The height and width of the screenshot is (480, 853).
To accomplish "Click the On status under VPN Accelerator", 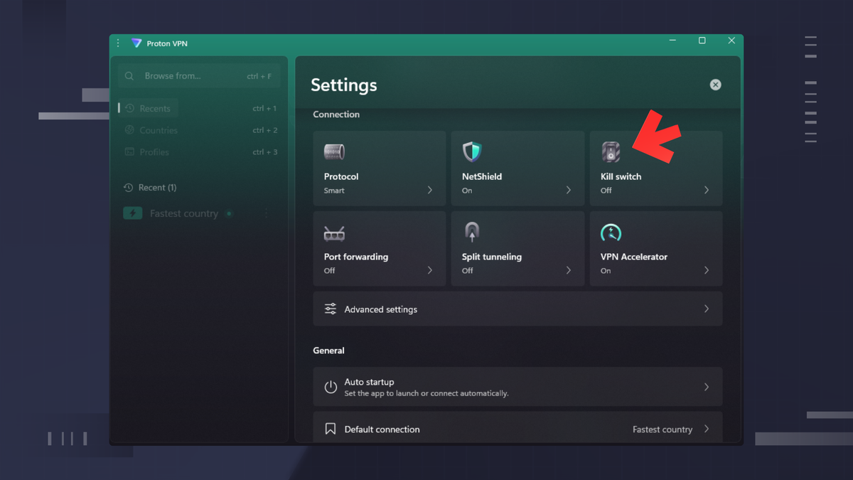I will (x=606, y=271).
